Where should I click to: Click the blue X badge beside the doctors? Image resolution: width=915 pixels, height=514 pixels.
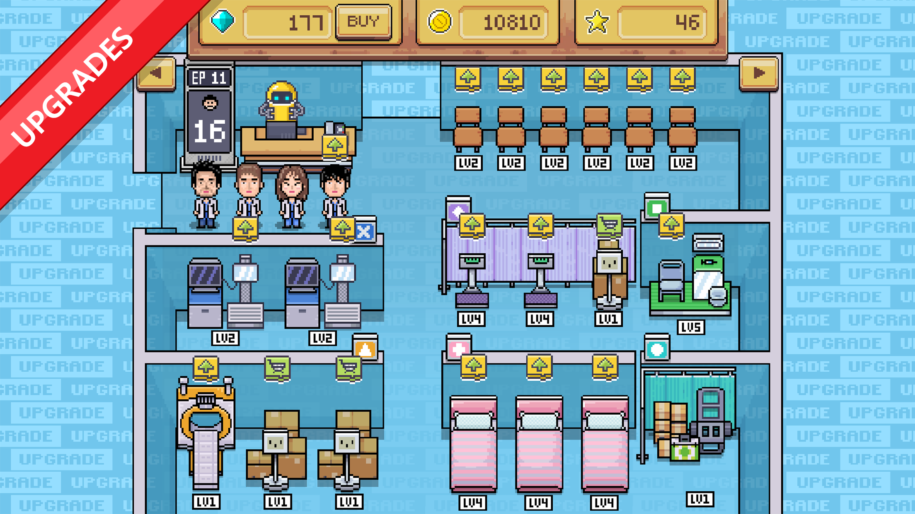point(364,231)
